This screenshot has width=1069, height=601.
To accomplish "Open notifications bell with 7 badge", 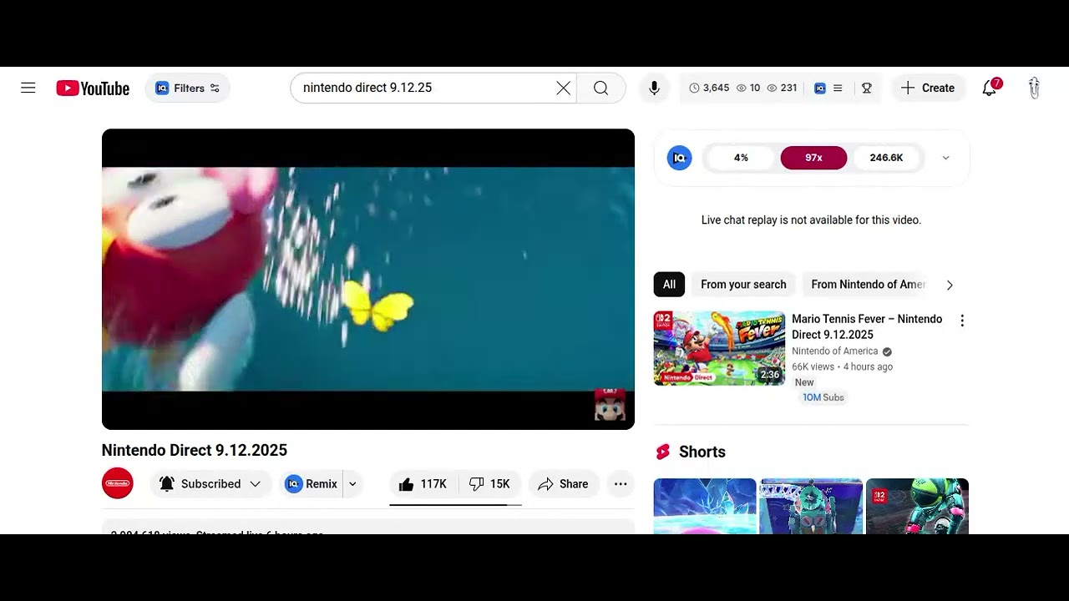I will coord(990,87).
